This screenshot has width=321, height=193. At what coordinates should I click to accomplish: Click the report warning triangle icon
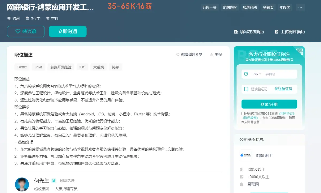[211, 54]
